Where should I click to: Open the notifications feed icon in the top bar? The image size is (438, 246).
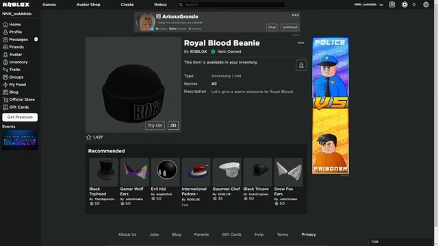(392, 5)
